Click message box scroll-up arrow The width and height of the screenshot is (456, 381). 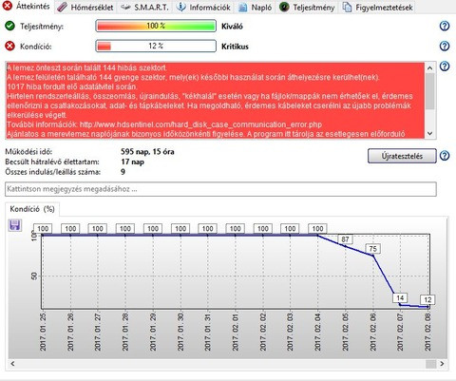pos(429,67)
